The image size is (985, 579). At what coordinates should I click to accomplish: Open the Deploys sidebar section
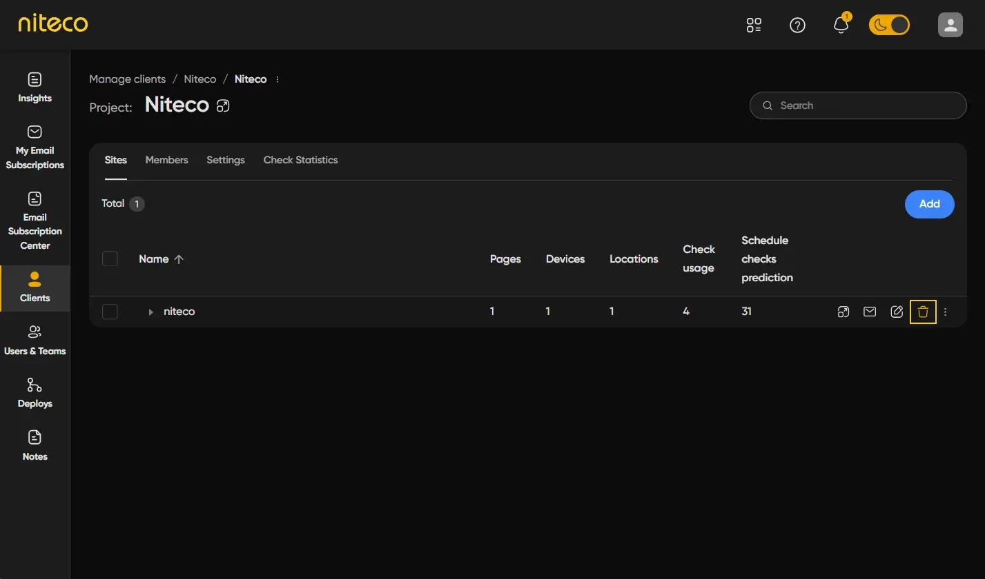point(35,393)
